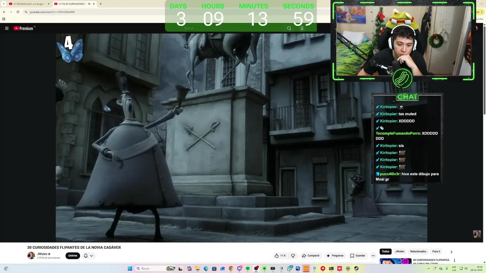Screen dimensions: 486x273
Task: Open the Windows Start menu
Action: pos(130,268)
